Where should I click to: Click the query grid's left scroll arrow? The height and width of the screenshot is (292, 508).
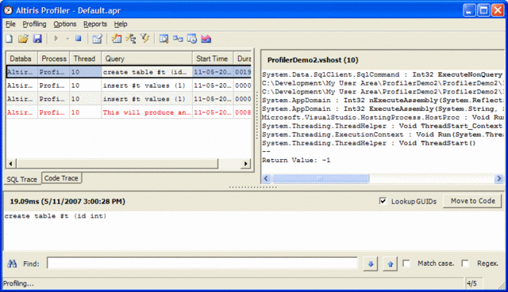[10, 164]
